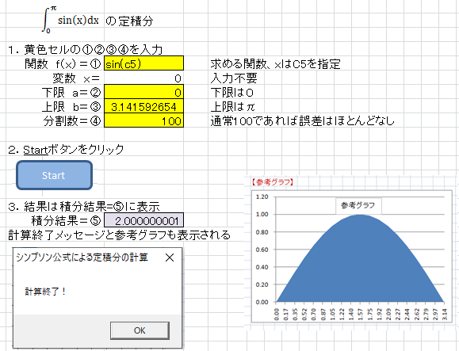Click the integral sin(x)dx equation image
Viewport: 459px width, 351px height.
[x=71, y=20]
